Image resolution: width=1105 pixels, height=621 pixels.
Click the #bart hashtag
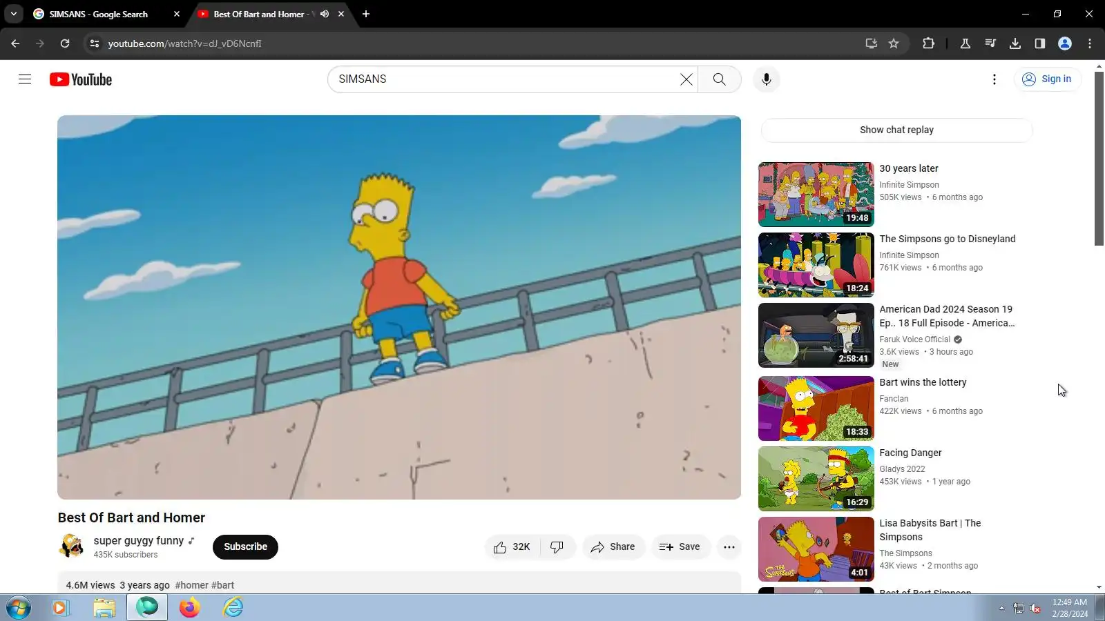tap(222, 585)
